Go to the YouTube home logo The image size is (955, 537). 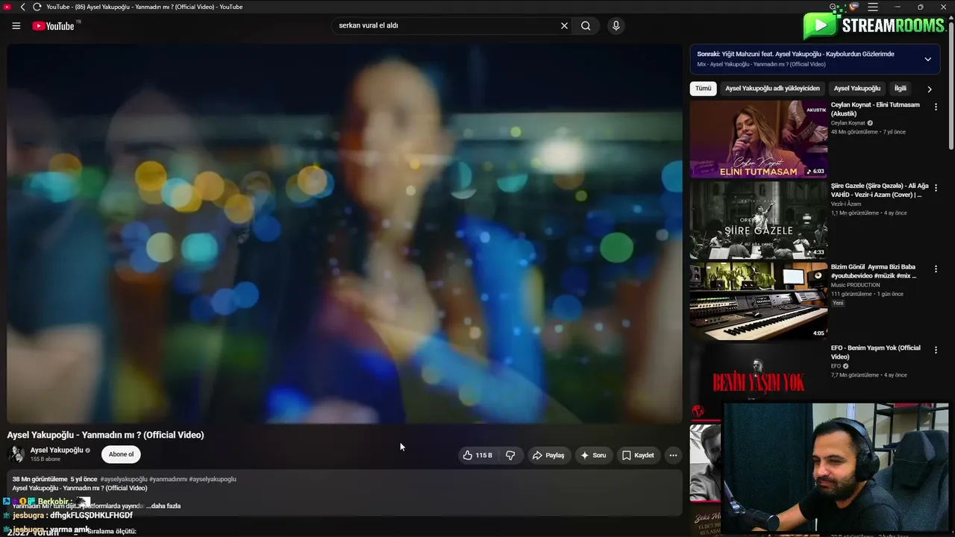53,26
